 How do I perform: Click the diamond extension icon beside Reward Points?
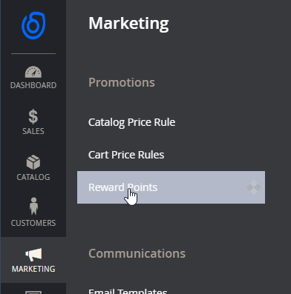[254, 187]
